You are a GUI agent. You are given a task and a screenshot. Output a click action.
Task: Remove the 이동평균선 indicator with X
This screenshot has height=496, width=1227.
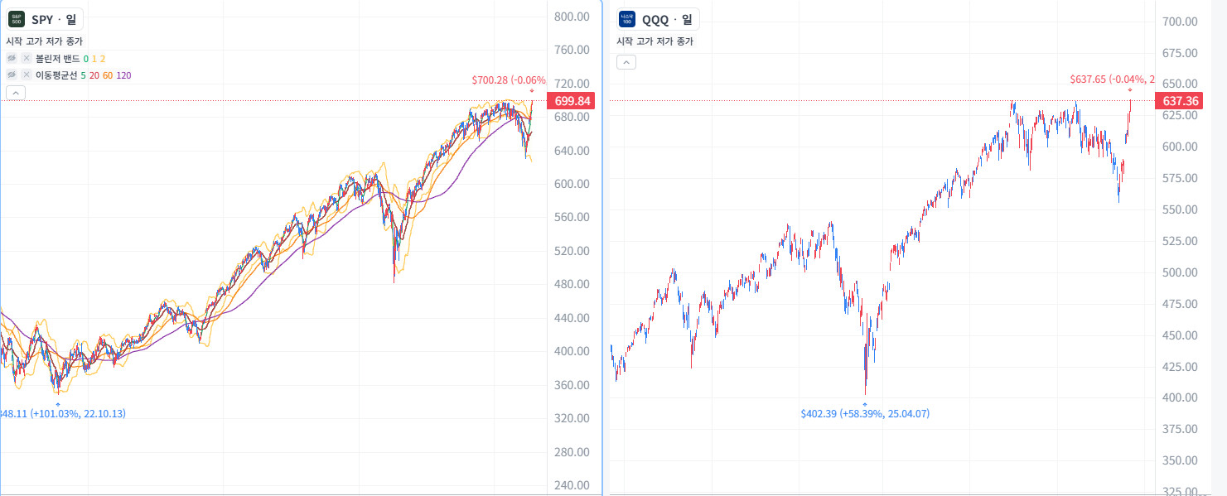pyautogui.click(x=27, y=75)
